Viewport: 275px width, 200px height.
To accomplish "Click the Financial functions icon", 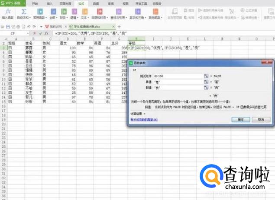I will tap(64, 12).
